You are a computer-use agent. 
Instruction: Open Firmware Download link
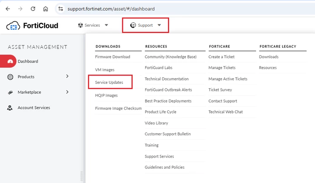pos(113,57)
